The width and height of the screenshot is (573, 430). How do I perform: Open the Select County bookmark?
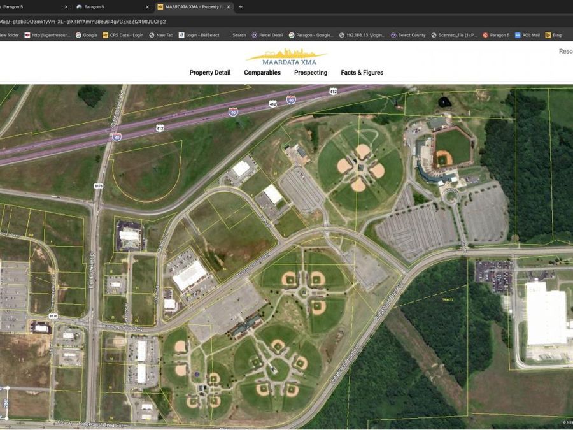[x=408, y=35]
